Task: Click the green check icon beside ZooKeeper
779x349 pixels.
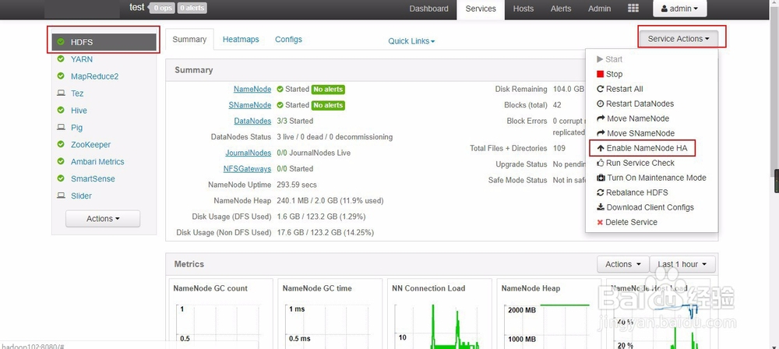Action: [61, 145]
